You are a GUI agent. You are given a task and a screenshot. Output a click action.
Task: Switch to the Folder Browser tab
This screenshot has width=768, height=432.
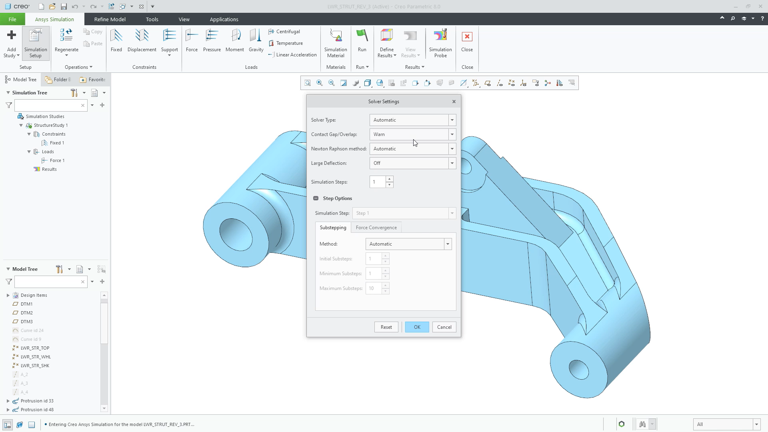(58, 80)
